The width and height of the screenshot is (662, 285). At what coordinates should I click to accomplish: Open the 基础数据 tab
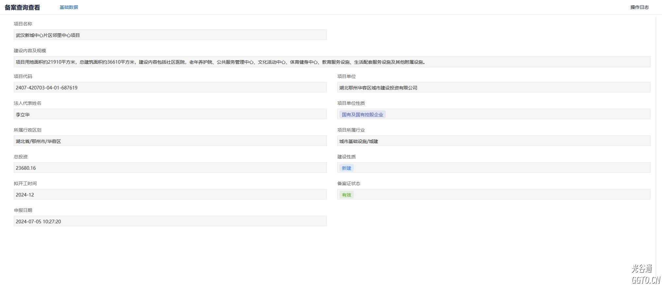click(x=69, y=7)
